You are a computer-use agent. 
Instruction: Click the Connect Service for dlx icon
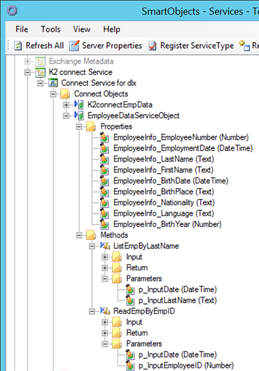click(53, 83)
